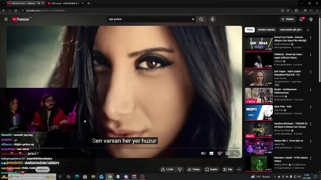Select the Tümü filter chip

(250, 30)
